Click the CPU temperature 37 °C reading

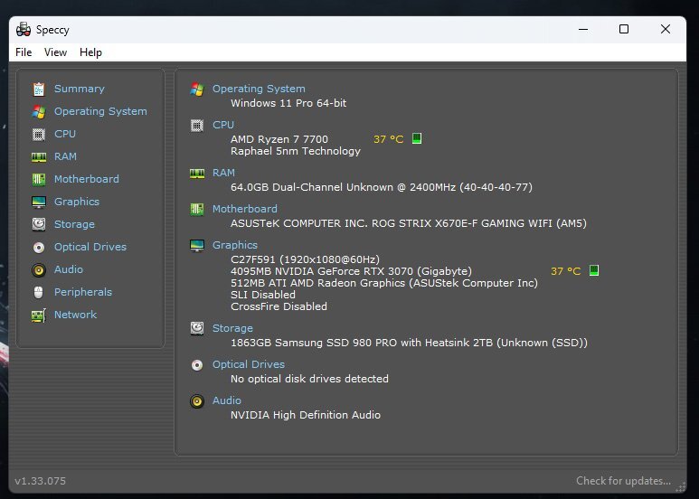pos(388,139)
